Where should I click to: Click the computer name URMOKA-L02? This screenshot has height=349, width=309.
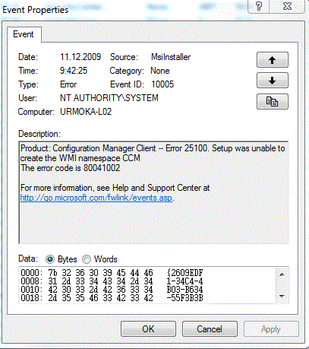(x=86, y=112)
